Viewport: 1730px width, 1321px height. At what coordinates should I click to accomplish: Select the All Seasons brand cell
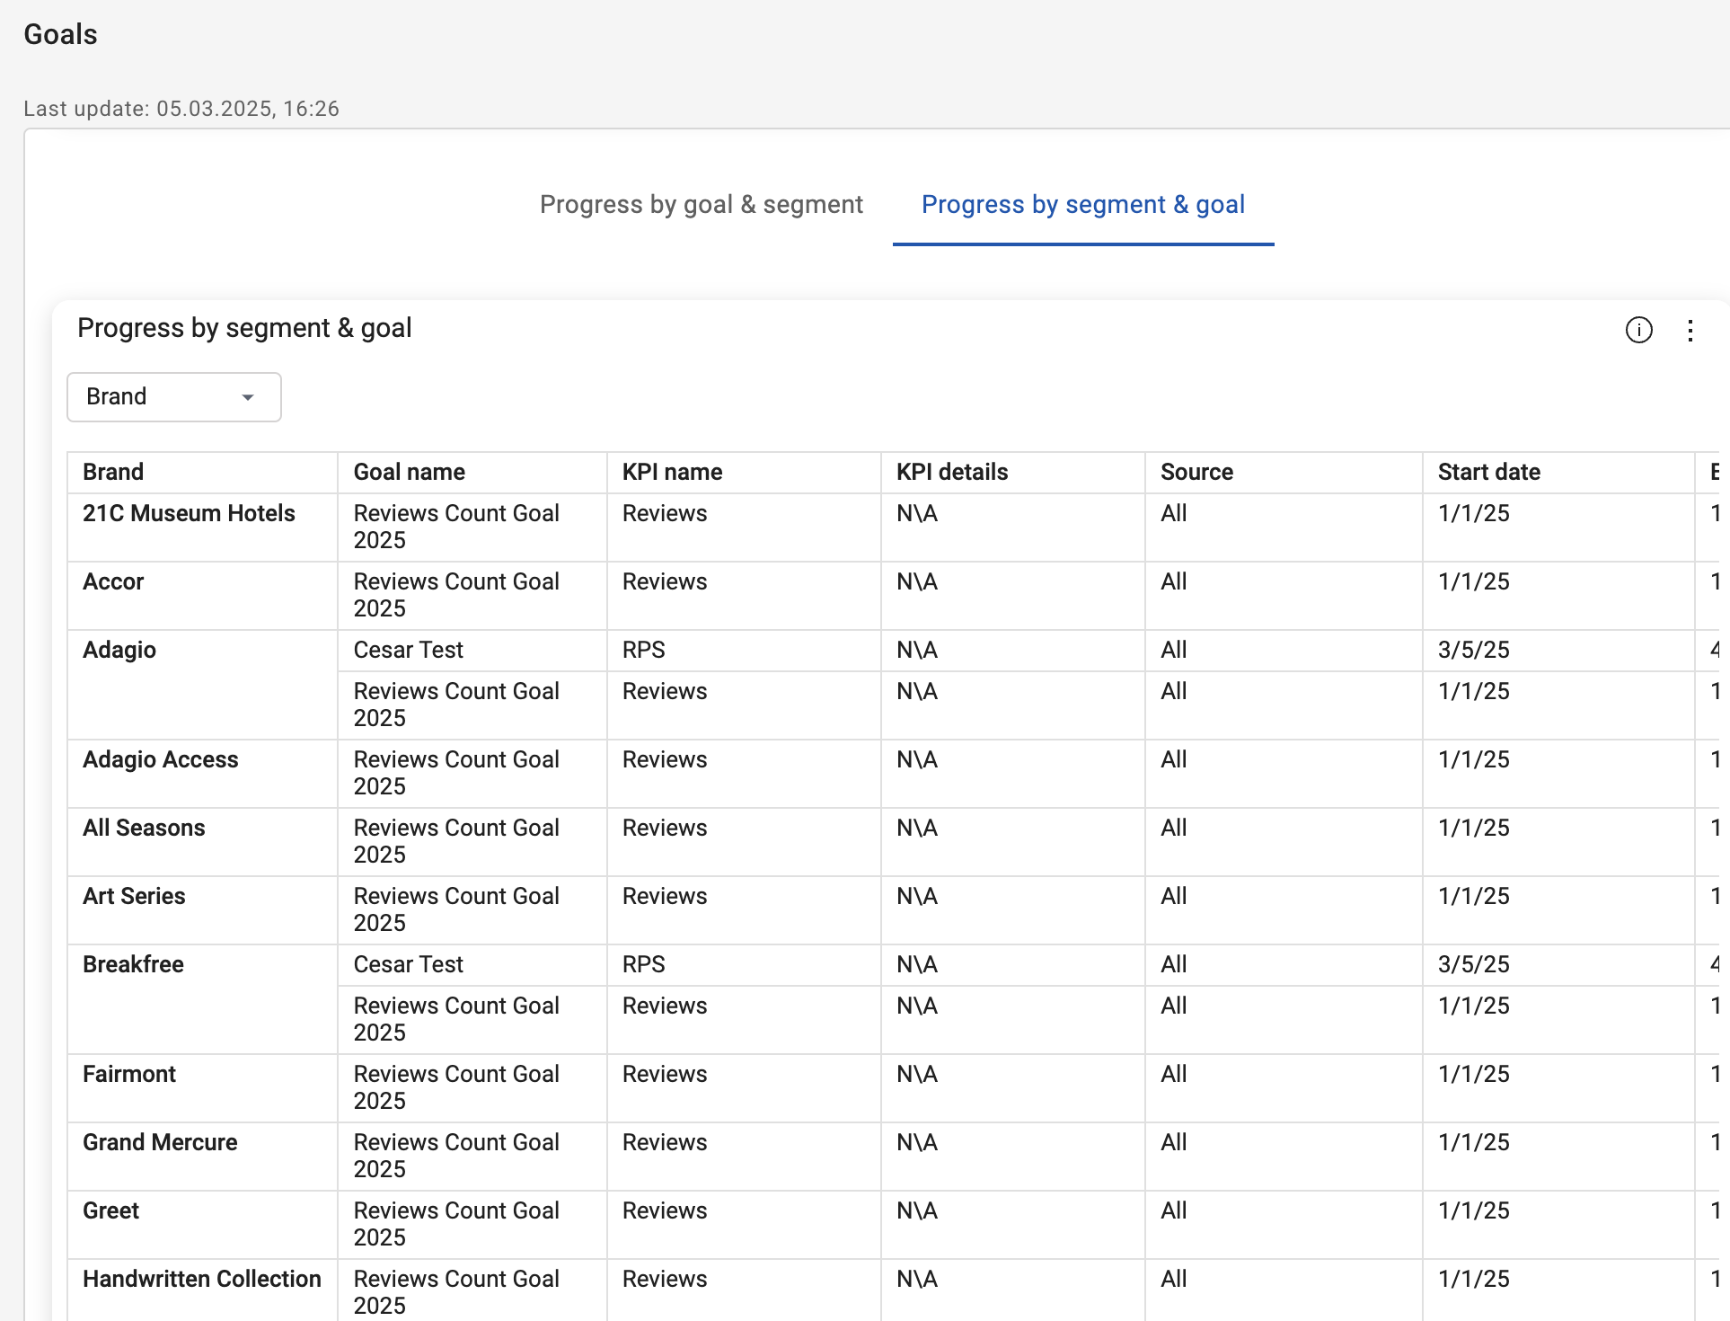pos(203,842)
